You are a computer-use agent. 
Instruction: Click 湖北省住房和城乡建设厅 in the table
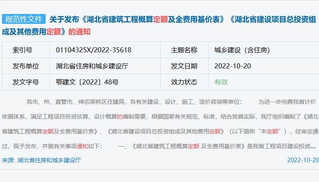92,66
